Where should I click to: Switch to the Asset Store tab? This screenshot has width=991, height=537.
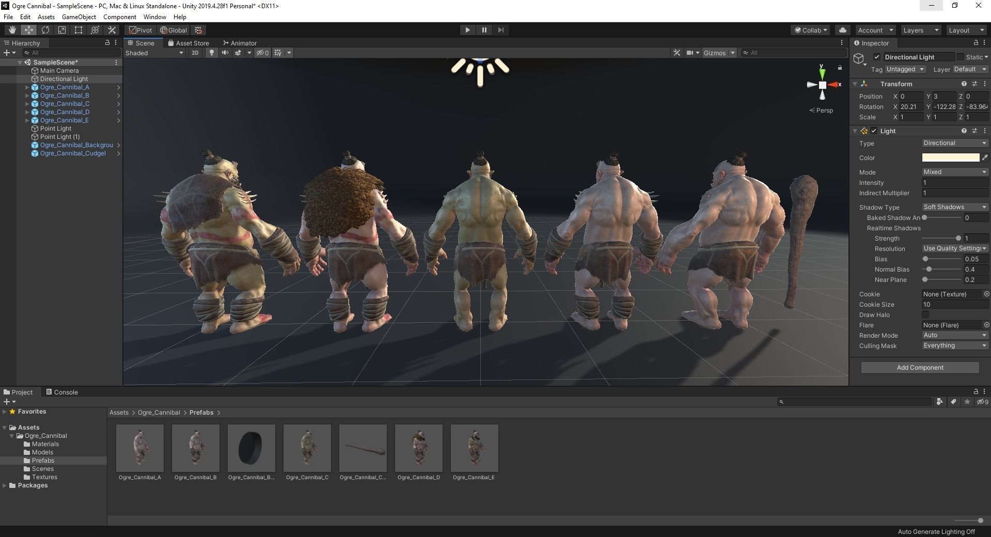[188, 43]
